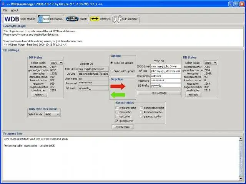Click the hsql DB-Module icon

pyautogui.click(x=44, y=19)
